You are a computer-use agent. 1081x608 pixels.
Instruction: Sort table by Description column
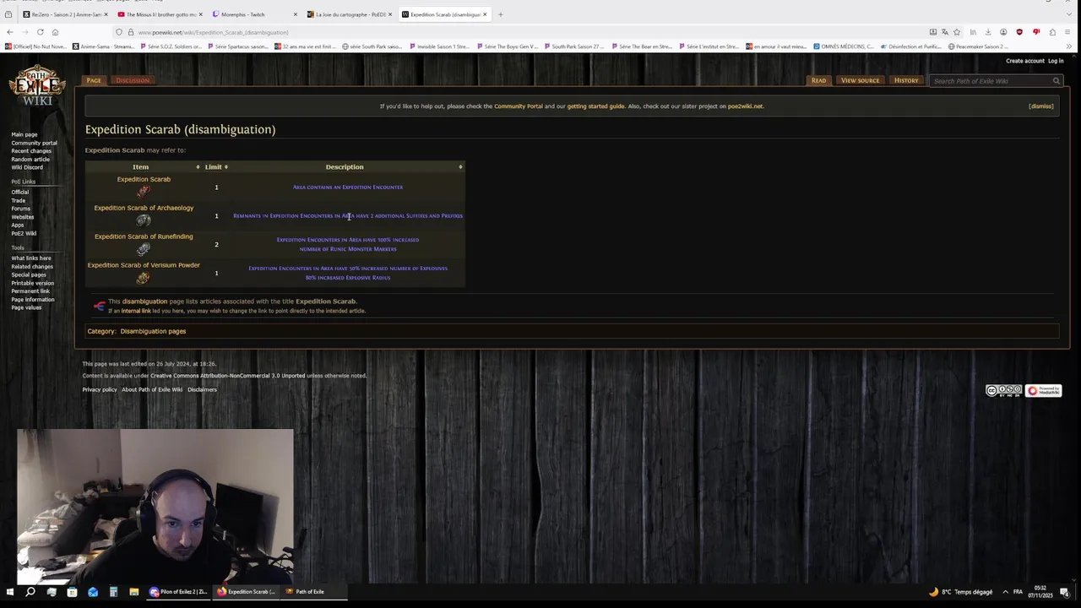point(347,167)
